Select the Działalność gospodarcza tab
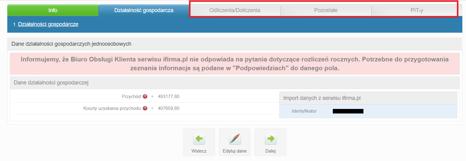Screen dimensions: 466x161 pos(144,10)
